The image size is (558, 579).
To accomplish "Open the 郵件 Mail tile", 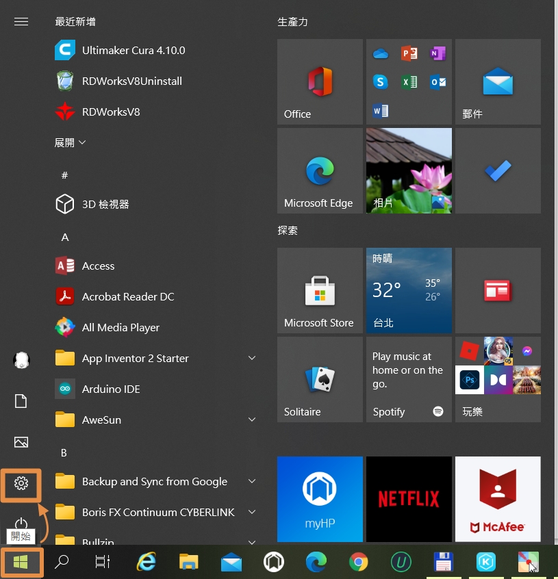I will [x=498, y=82].
